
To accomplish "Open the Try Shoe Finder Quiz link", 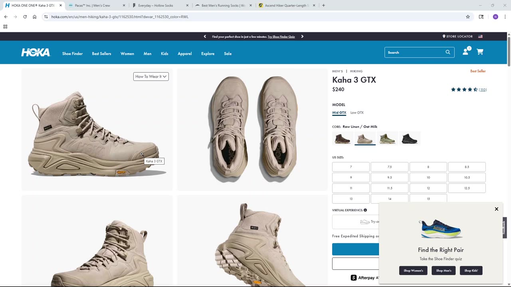I will [x=281, y=37].
